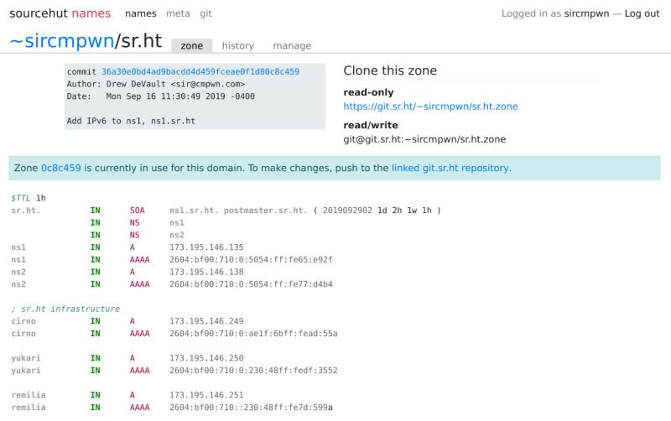Follow the linked git.sr.ht repository link
671x421 pixels.
(450, 168)
